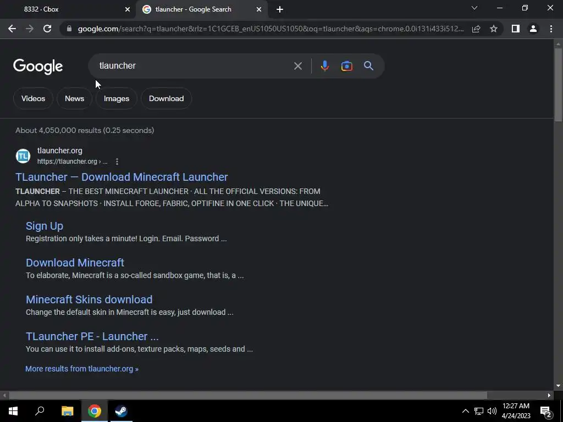The height and width of the screenshot is (422, 563).
Task: Close the 8332 · Cbox tab
Action: pos(128,9)
